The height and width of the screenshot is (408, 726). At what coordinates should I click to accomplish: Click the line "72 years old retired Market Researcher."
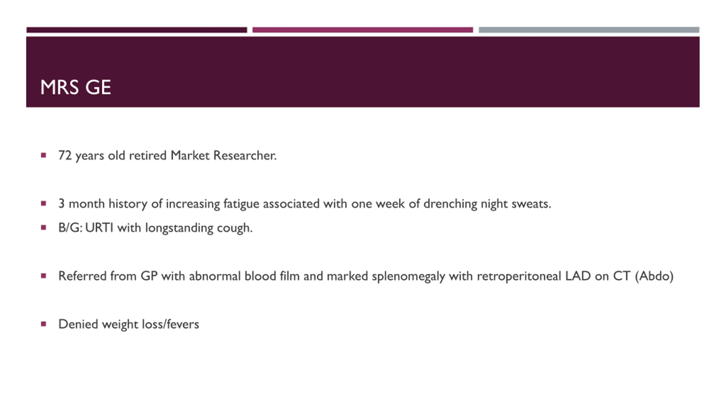tap(167, 156)
